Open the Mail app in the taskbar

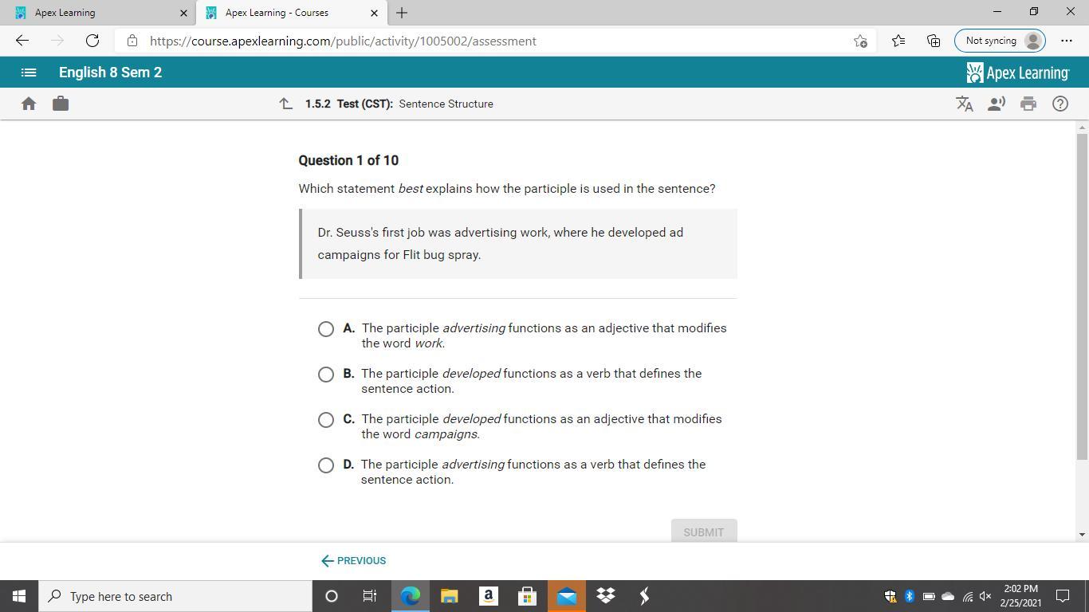pos(567,596)
